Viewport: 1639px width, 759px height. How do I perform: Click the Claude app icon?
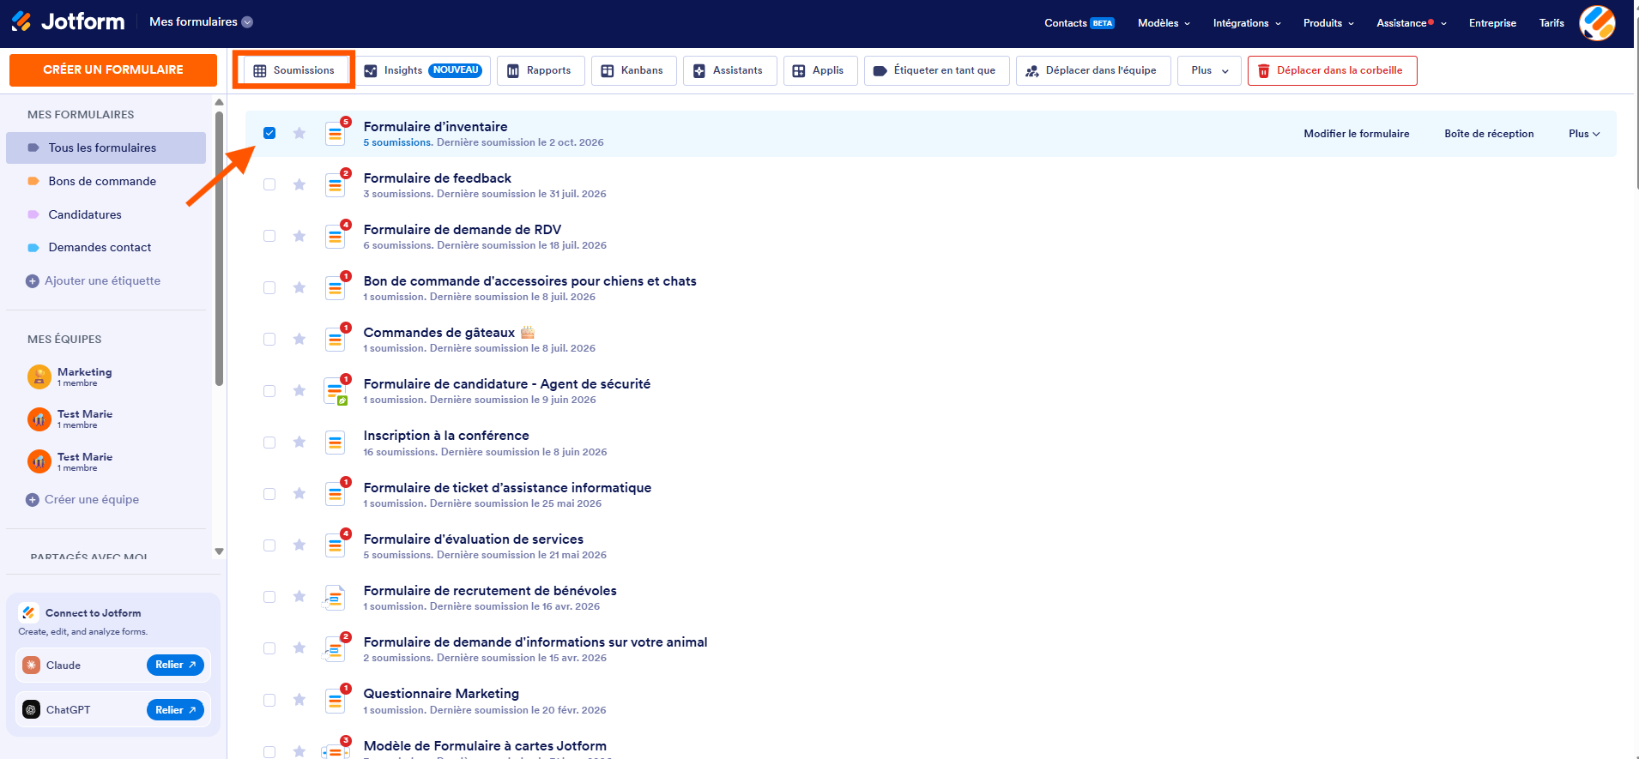32,665
